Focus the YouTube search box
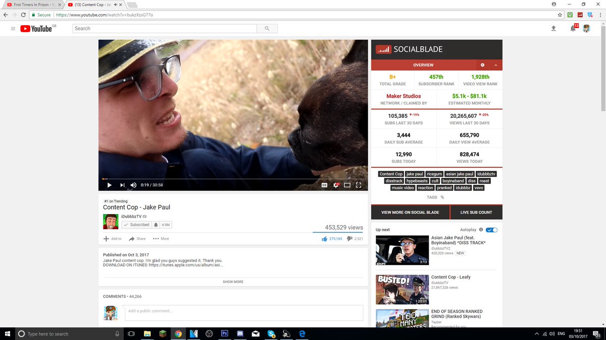The image size is (606, 340). tap(165, 29)
